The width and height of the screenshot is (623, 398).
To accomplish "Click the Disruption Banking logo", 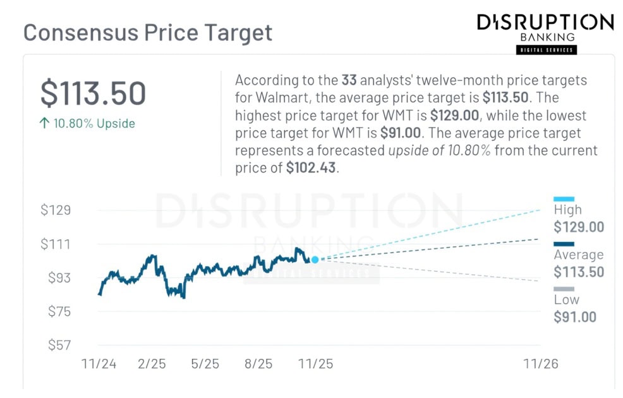I will pyautogui.click(x=545, y=32).
